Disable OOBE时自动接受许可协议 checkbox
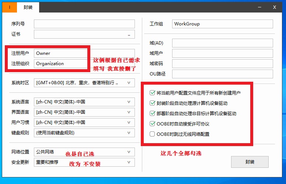 click(152, 124)
